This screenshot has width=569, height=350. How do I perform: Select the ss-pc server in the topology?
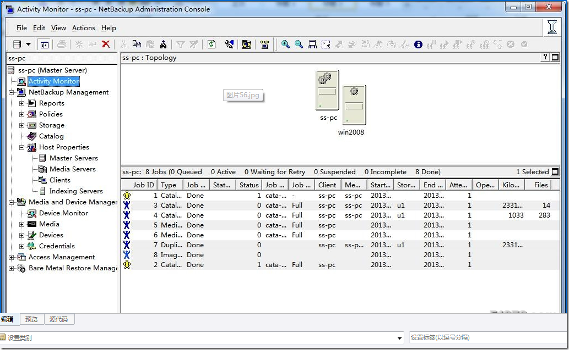(x=328, y=91)
